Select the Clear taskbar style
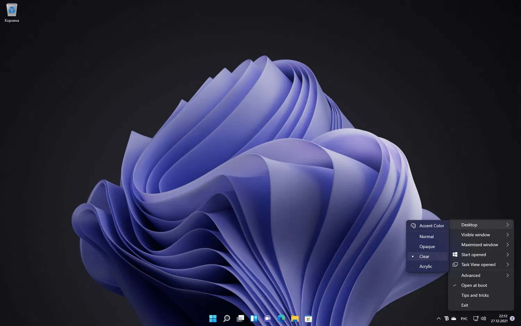Viewport: 521px width, 326px height. click(x=428, y=256)
